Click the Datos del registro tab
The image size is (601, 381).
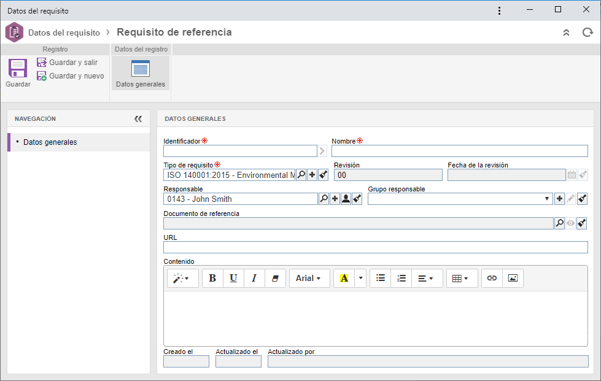(141, 49)
